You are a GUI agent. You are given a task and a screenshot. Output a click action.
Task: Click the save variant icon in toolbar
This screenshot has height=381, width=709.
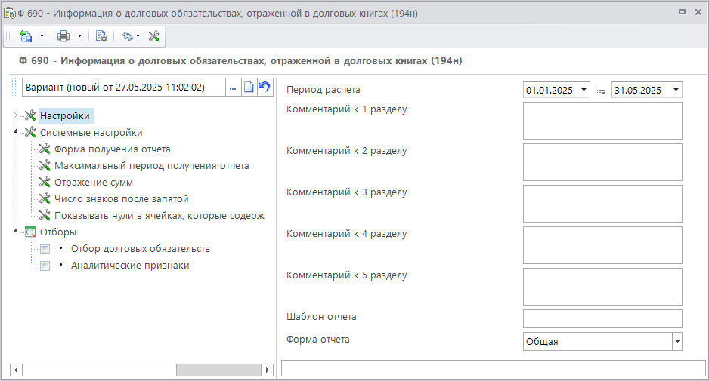pyautogui.click(x=26, y=36)
